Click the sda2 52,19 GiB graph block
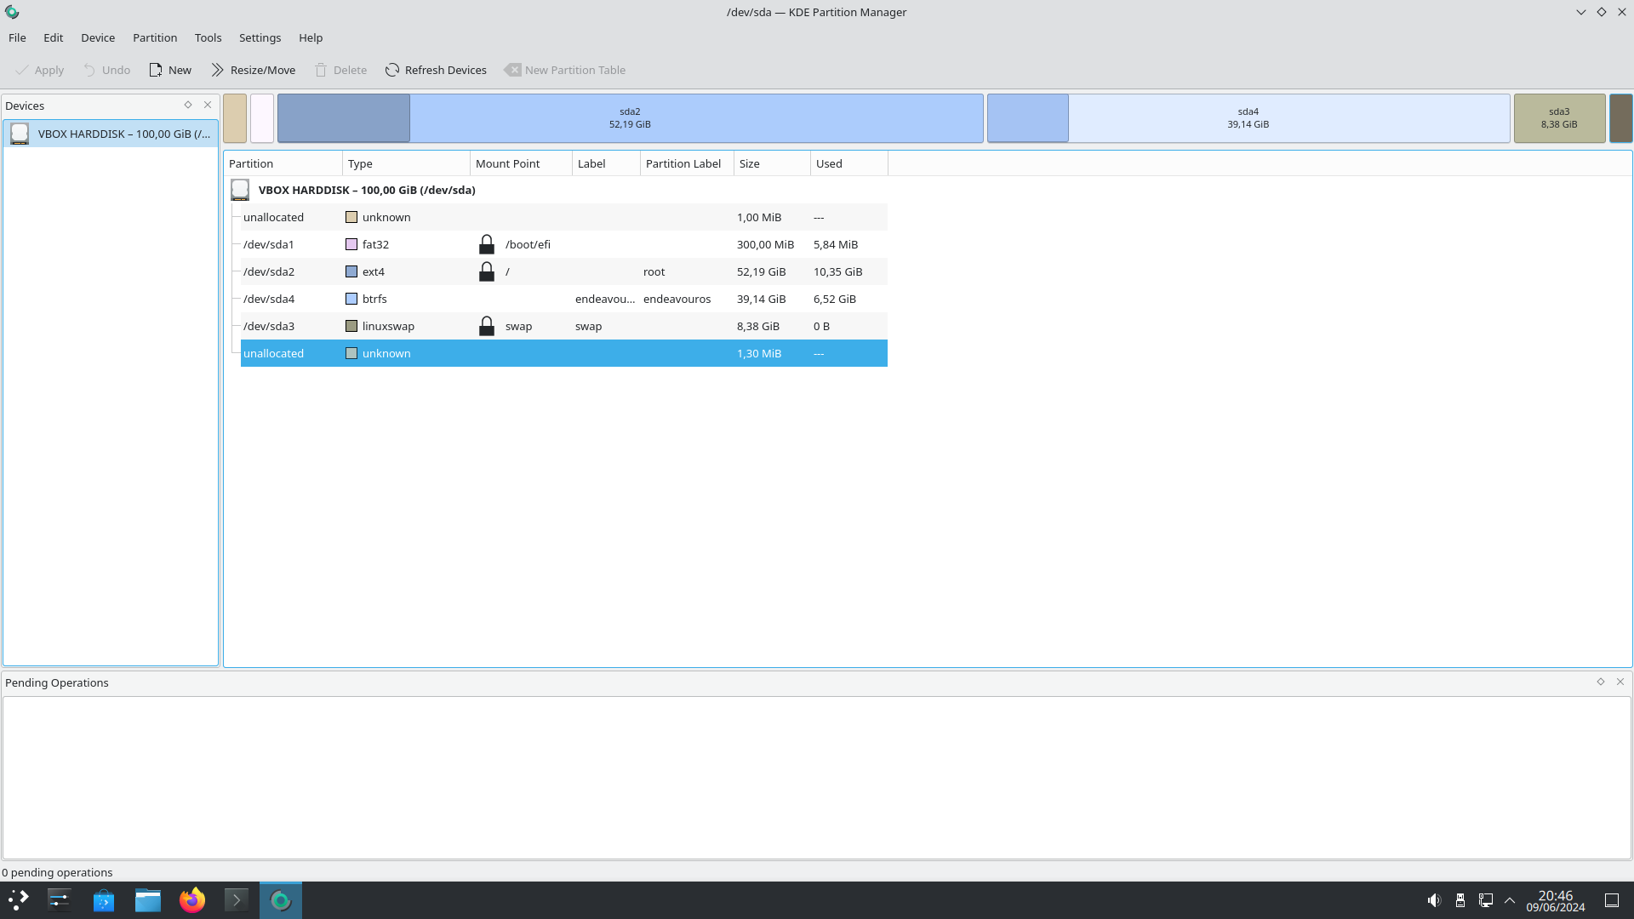Screen dimensions: 1634x919 [x=630, y=117]
